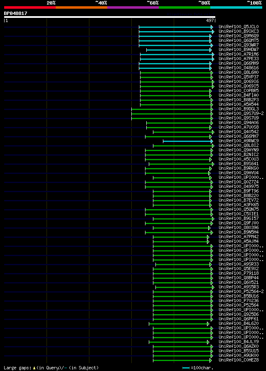
Task: Click the UniRef100_B9DGL3 label
Action: point(239,109)
